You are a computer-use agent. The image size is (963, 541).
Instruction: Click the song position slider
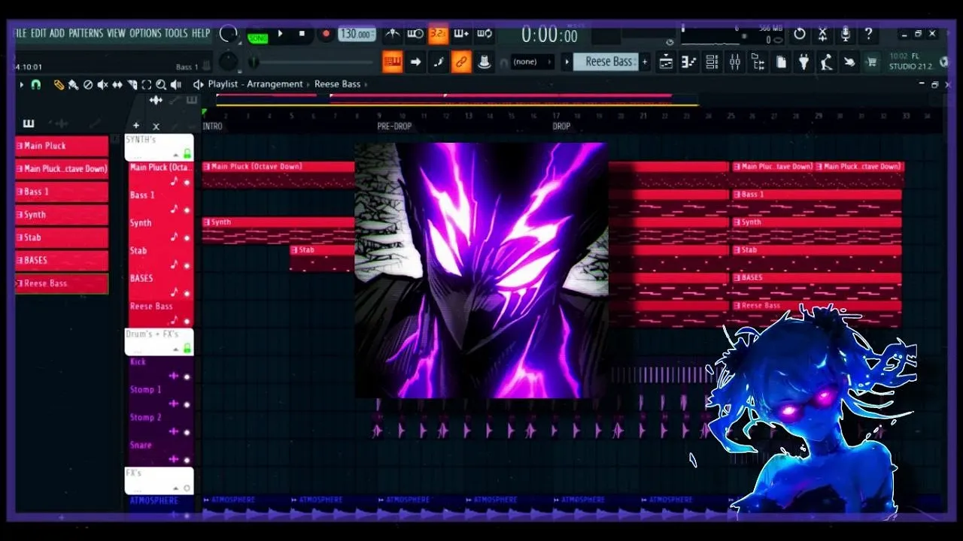[x=311, y=62]
